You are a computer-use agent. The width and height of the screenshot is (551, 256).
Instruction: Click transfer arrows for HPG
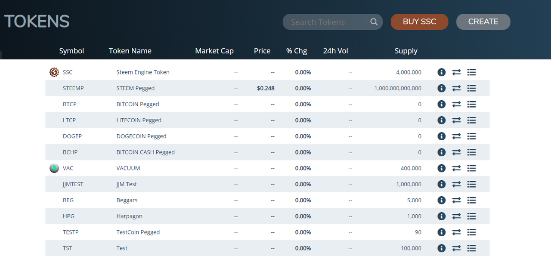click(456, 216)
